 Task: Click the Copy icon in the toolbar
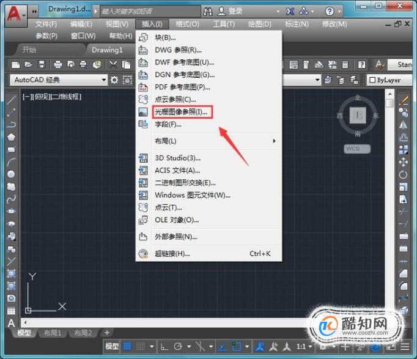click(x=126, y=64)
